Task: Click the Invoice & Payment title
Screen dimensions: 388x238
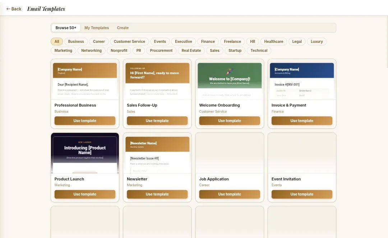Action: [289, 105]
